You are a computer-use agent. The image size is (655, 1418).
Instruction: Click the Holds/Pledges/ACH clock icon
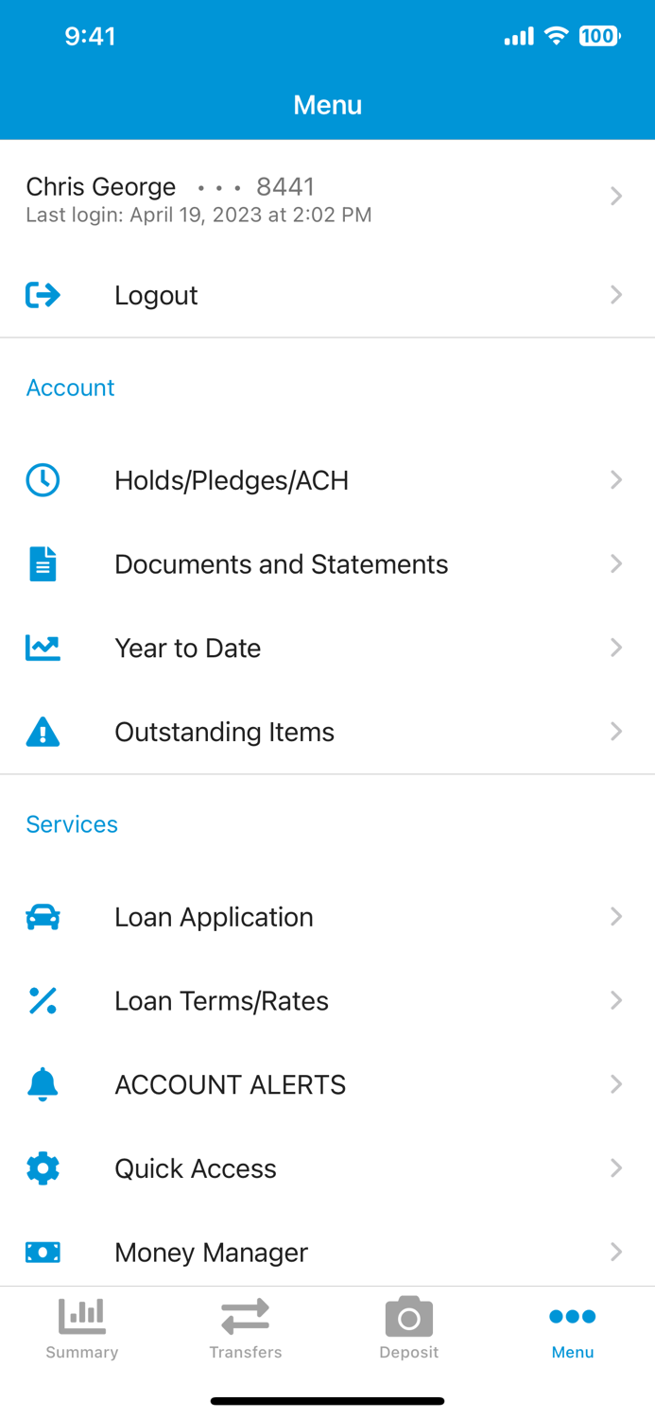coord(43,480)
